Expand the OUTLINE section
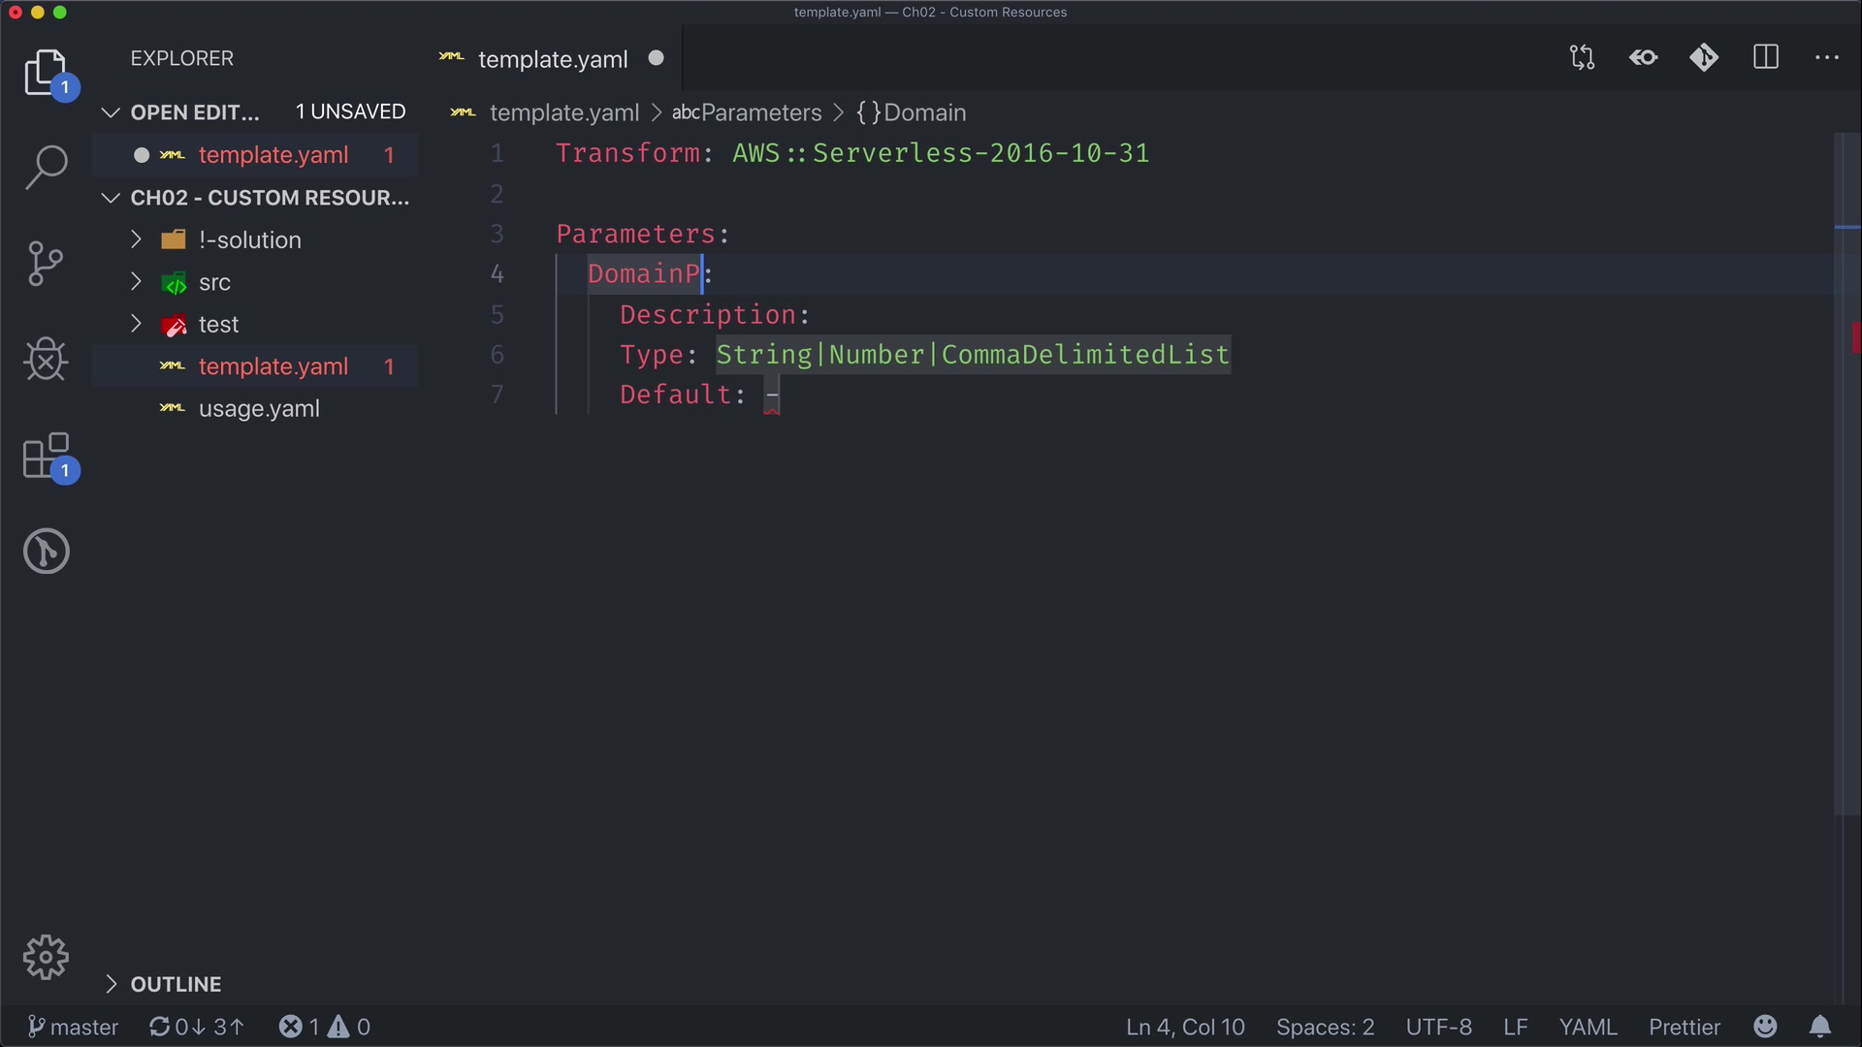Image resolution: width=1862 pixels, height=1047 pixels. pyautogui.click(x=176, y=984)
